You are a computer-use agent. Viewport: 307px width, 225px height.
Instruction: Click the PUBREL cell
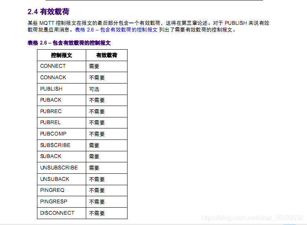tap(61, 123)
